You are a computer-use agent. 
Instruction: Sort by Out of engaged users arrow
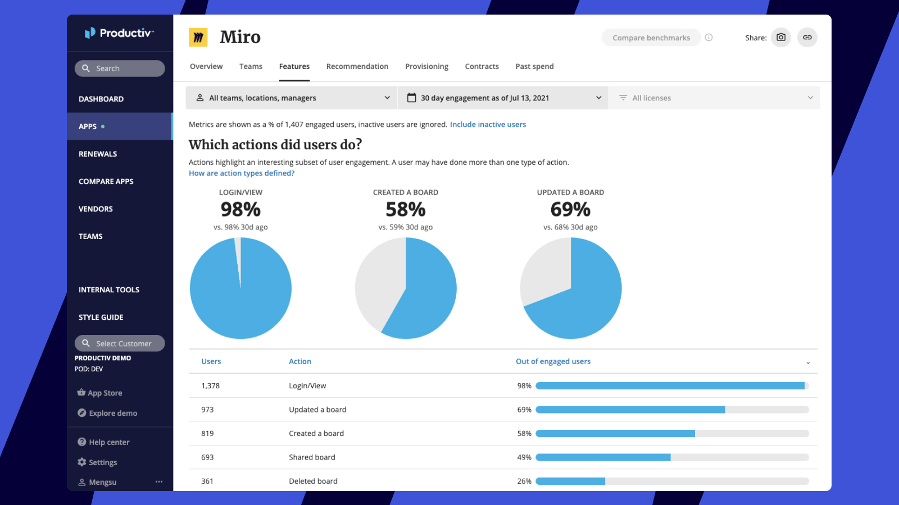(x=808, y=362)
